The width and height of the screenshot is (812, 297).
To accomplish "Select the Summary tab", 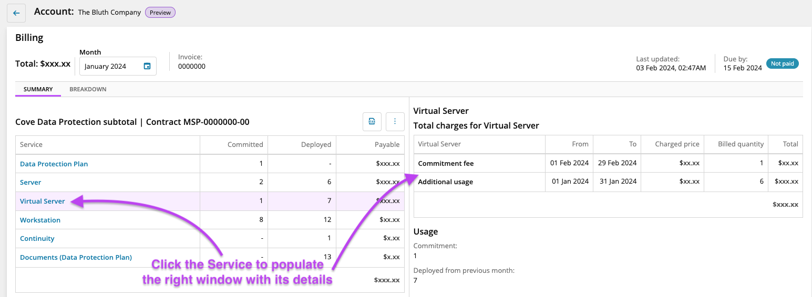I will 38,89.
